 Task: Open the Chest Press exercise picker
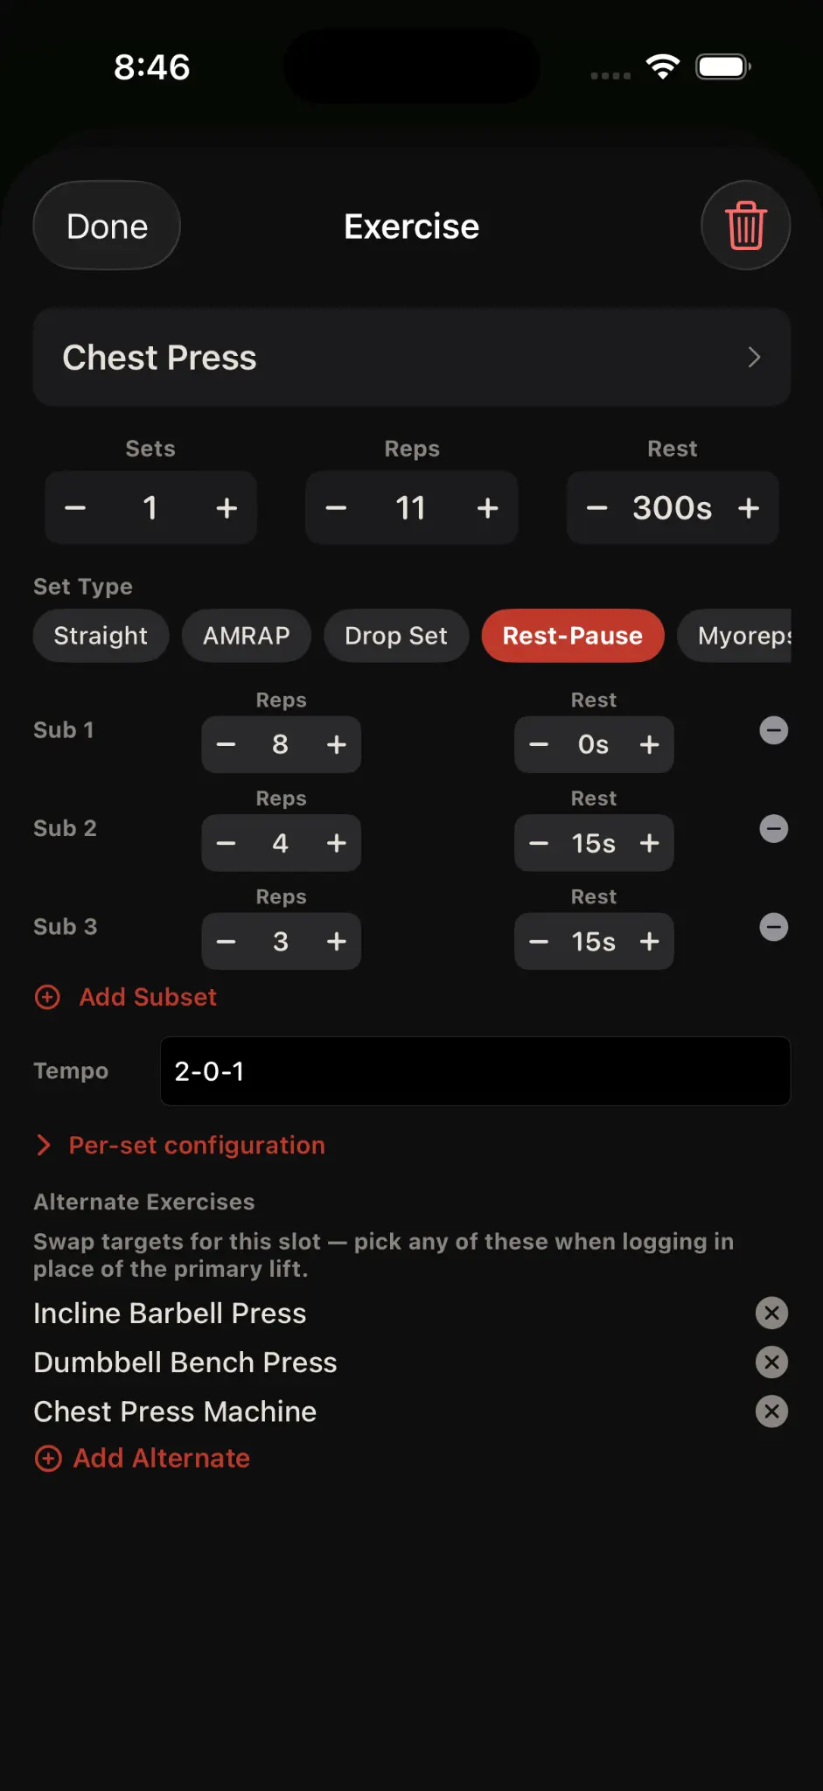pos(411,357)
